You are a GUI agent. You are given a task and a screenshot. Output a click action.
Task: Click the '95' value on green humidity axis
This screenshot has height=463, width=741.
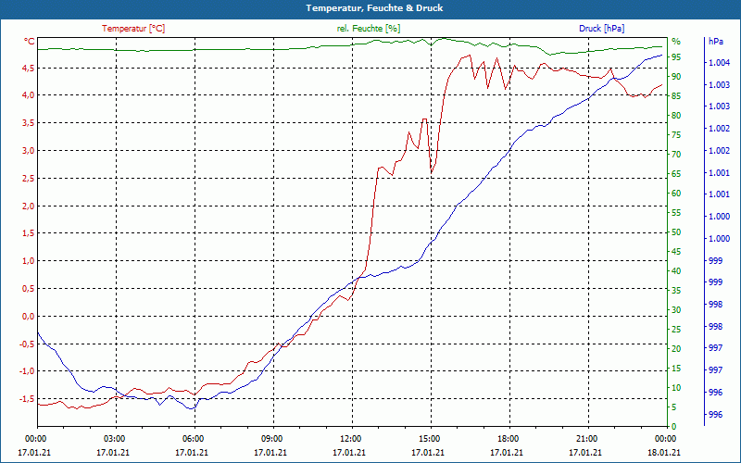tap(676, 57)
